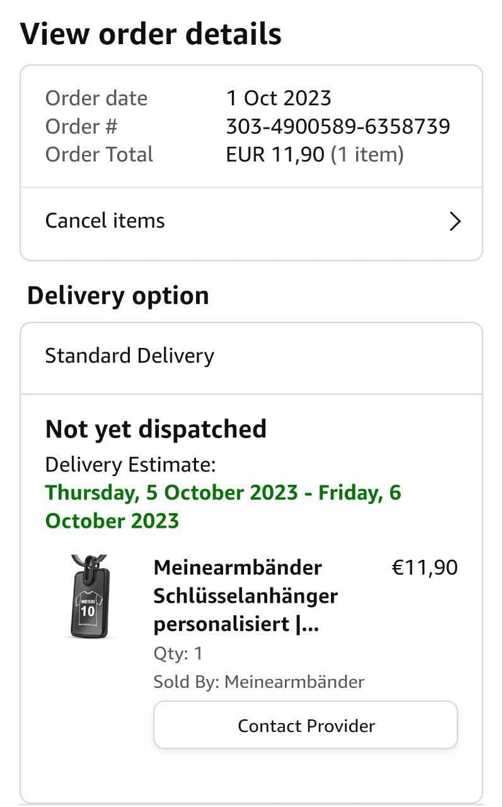Click the View order details heading
This screenshot has width=503, height=807.
(151, 33)
